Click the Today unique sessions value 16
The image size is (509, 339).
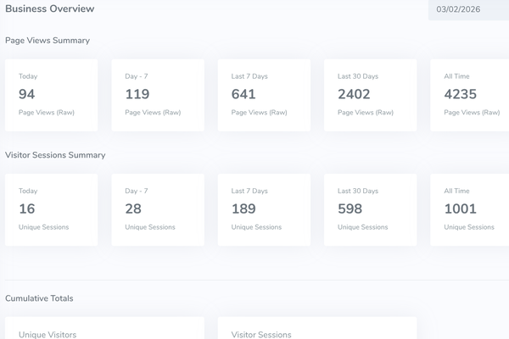click(x=26, y=208)
